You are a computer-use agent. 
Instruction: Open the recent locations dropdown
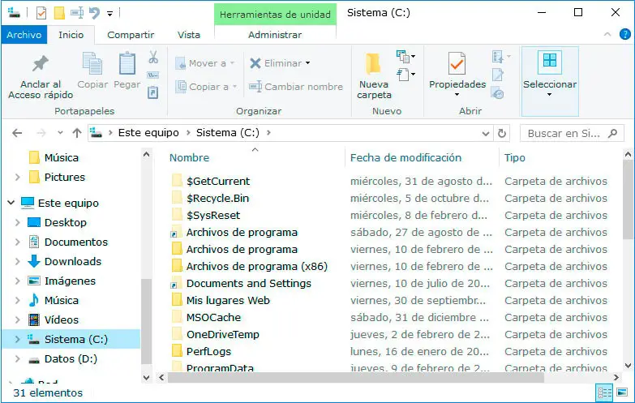(60, 133)
